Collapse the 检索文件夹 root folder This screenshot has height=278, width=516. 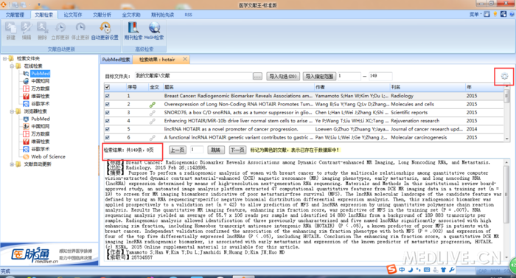pos(4,59)
